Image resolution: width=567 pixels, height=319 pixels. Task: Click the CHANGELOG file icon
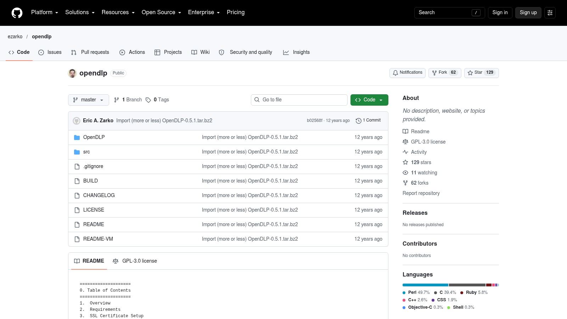click(77, 196)
